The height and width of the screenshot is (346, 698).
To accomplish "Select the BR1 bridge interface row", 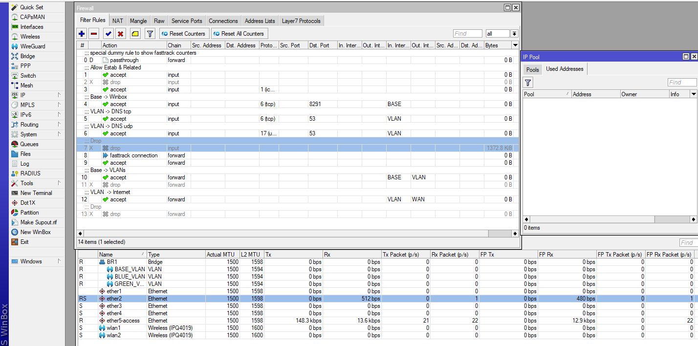I will pyautogui.click(x=386, y=262).
